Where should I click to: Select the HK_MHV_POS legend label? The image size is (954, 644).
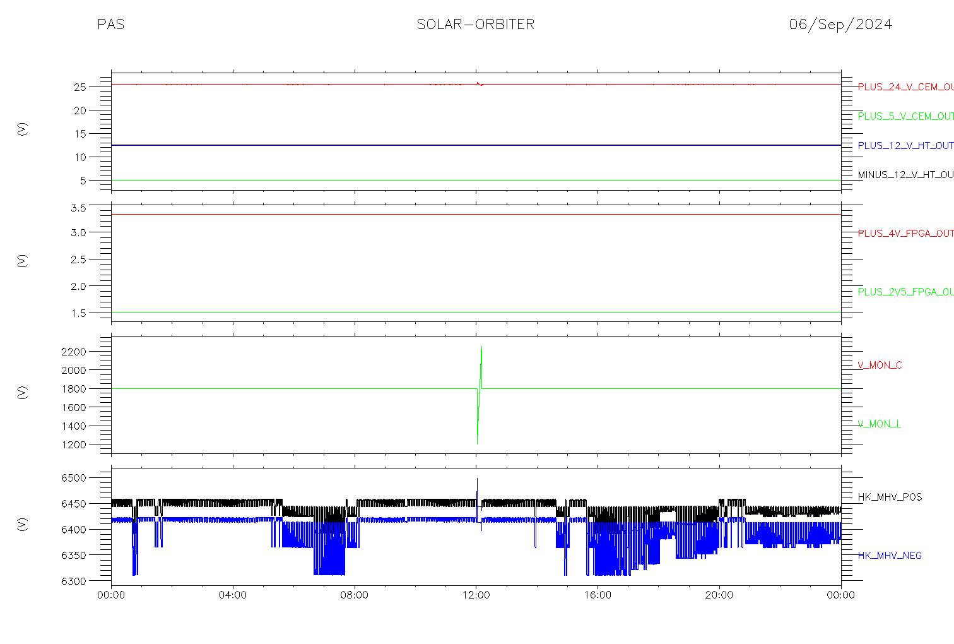pyautogui.click(x=890, y=498)
